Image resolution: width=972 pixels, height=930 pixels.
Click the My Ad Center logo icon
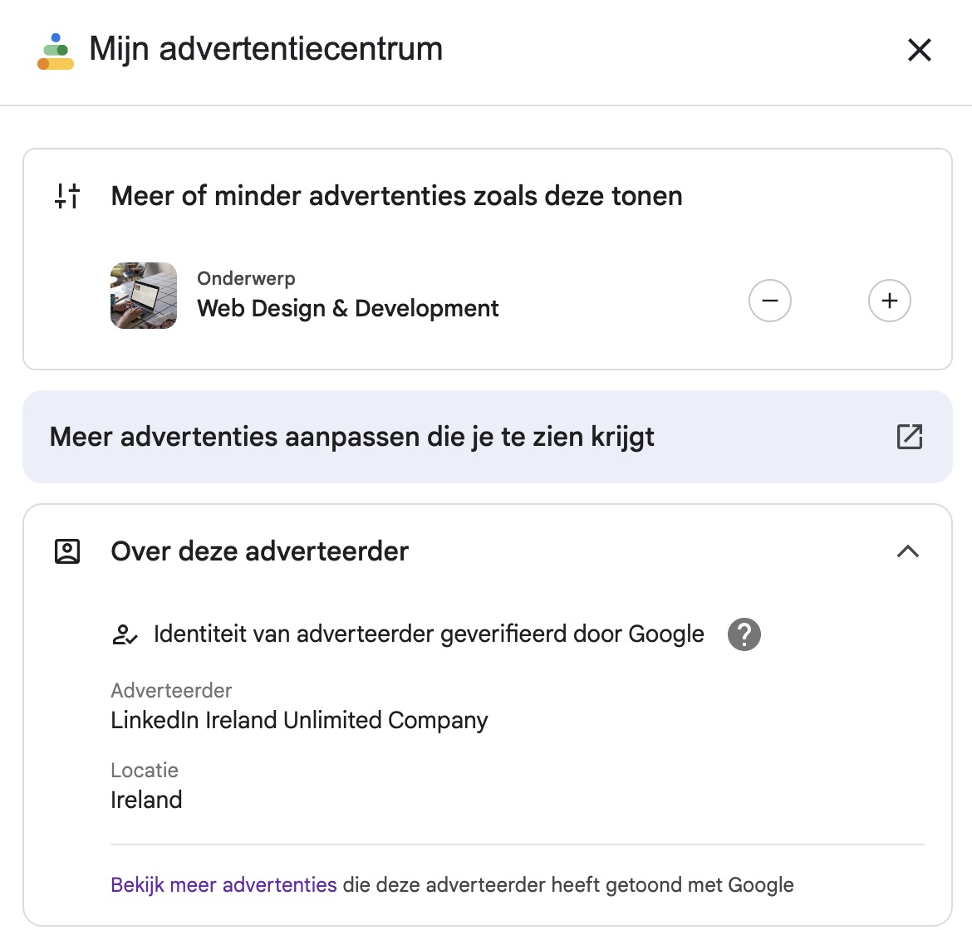[x=56, y=51]
